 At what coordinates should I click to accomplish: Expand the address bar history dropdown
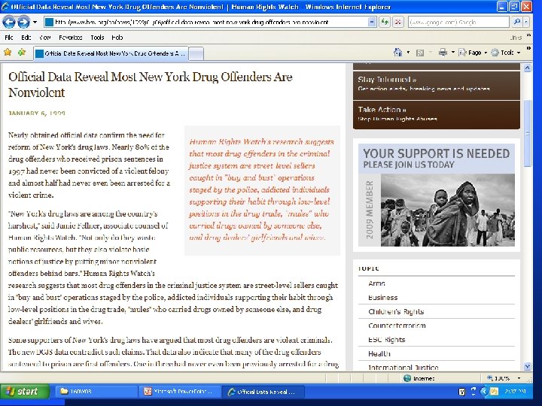click(372, 23)
